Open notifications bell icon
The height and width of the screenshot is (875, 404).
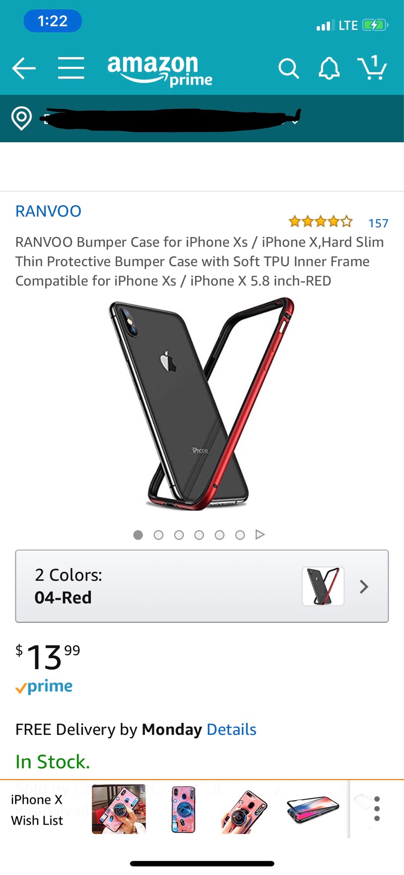(329, 68)
